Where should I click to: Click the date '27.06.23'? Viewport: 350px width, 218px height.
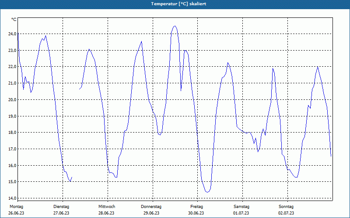(x=61, y=213)
